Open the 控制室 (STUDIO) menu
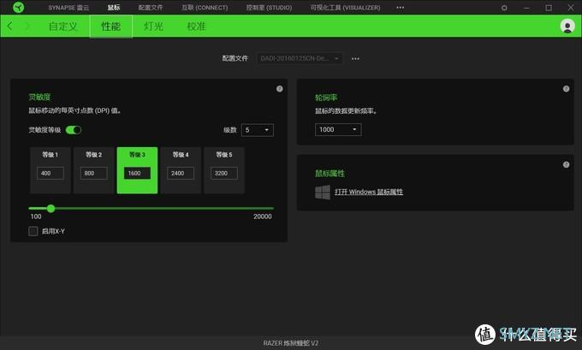 point(269,8)
